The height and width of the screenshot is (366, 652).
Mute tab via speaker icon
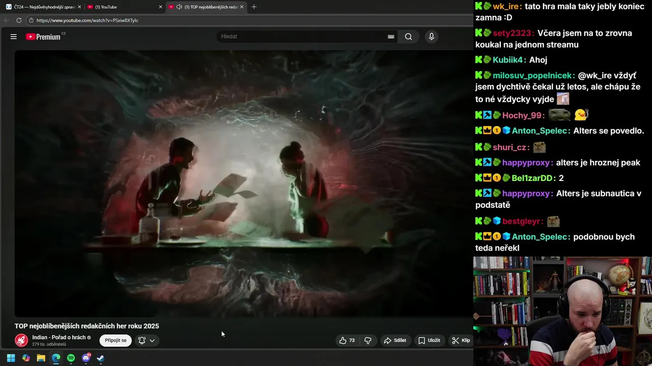[179, 7]
